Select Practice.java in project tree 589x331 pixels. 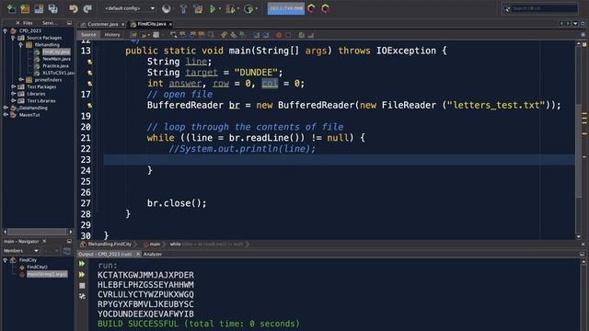click(55, 66)
